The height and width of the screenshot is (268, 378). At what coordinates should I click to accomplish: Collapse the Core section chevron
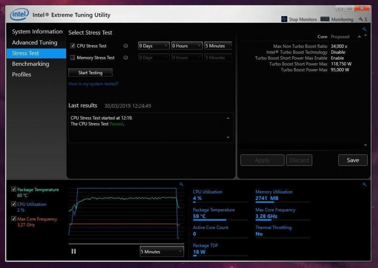coord(359,37)
